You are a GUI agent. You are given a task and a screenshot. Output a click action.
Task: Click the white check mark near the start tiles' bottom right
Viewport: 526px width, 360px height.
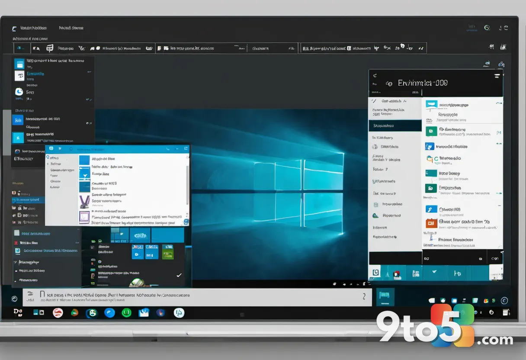pyautogui.click(x=179, y=275)
